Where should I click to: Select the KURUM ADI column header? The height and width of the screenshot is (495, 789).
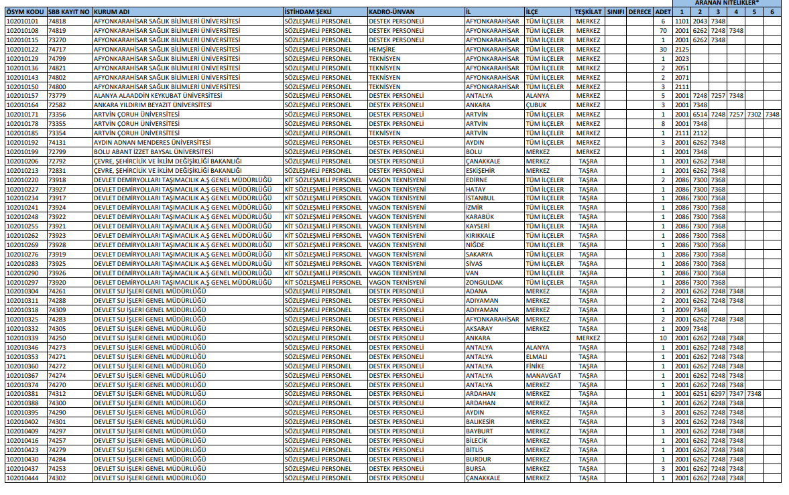[111, 12]
